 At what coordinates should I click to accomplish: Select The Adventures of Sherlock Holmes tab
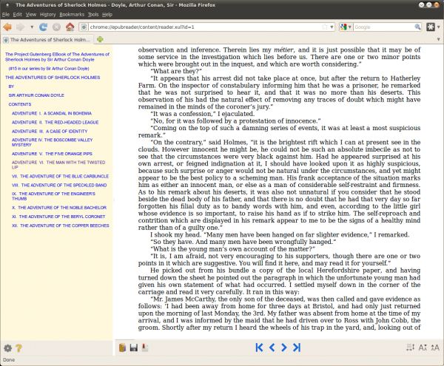(47, 40)
